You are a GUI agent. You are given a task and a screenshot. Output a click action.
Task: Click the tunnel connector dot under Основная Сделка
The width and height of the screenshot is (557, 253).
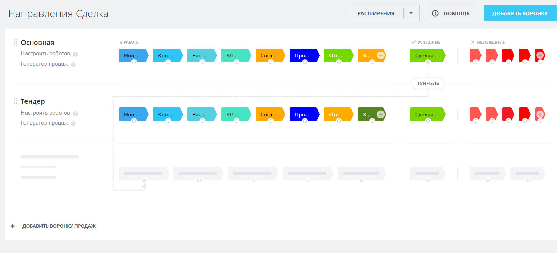[x=428, y=62]
